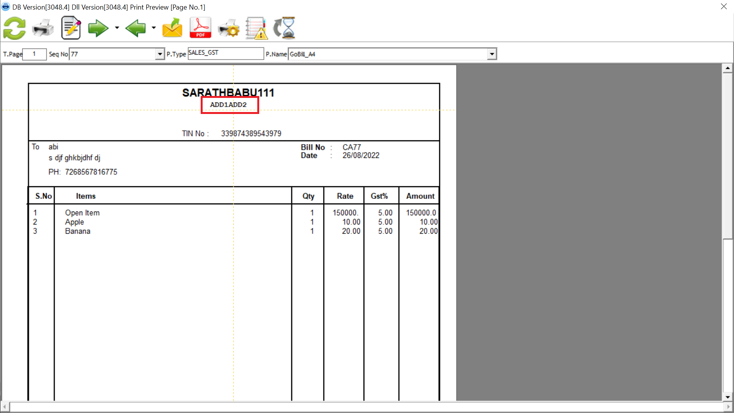Screen dimensions: 734x413
Task: Open the Seq No dropdown list
Action: [159, 54]
